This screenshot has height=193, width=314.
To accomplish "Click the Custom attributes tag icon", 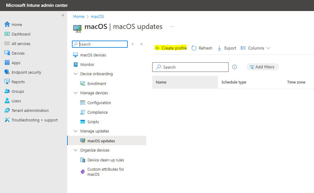I will pyautogui.click(x=82, y=172).
